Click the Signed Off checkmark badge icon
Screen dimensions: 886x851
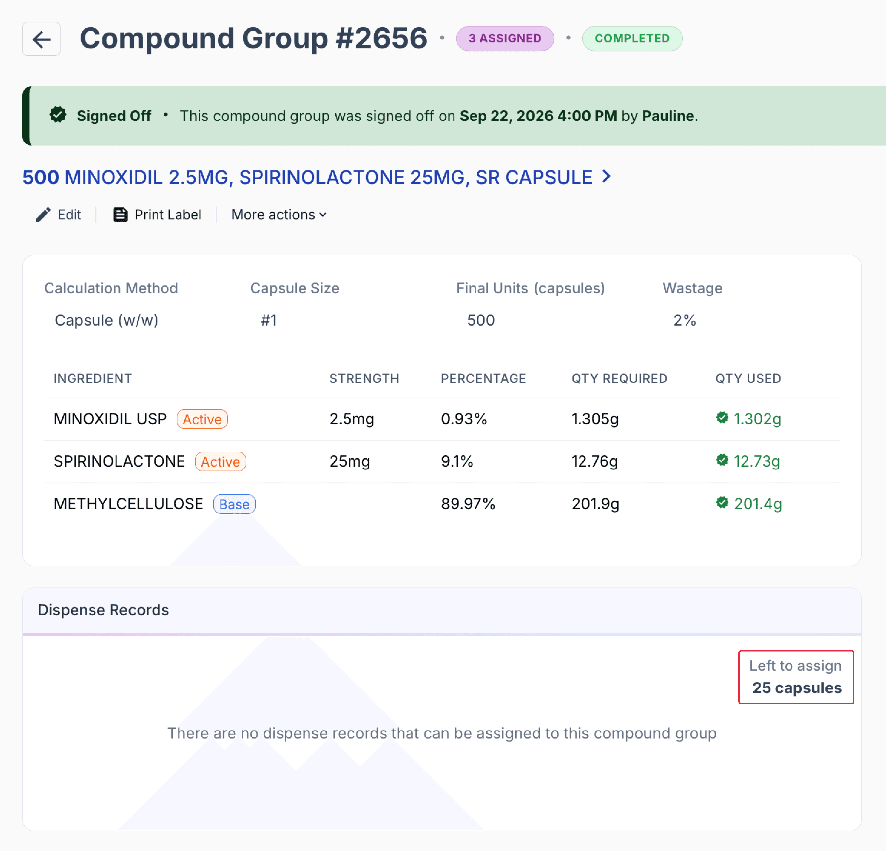click(58, 115)
